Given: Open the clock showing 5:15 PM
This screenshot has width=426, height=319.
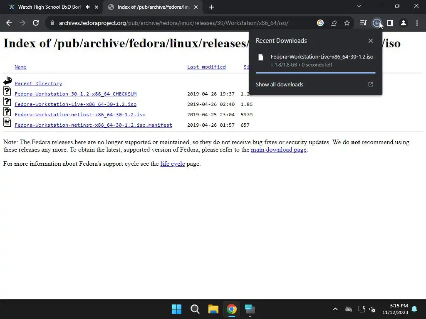Looking at the screenshot, I should coord(395,309).
